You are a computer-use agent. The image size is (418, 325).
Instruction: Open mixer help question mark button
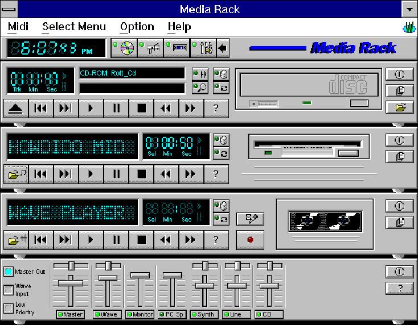pos(399,288)
